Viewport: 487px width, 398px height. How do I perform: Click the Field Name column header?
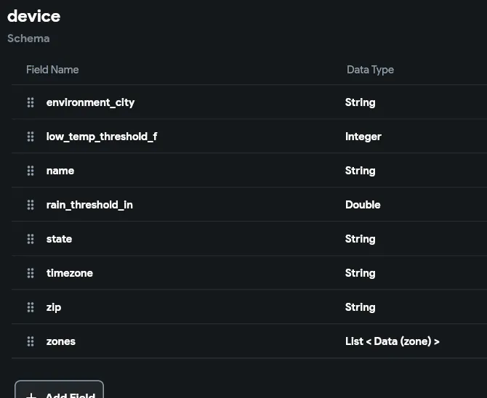(x=52, y=70)
